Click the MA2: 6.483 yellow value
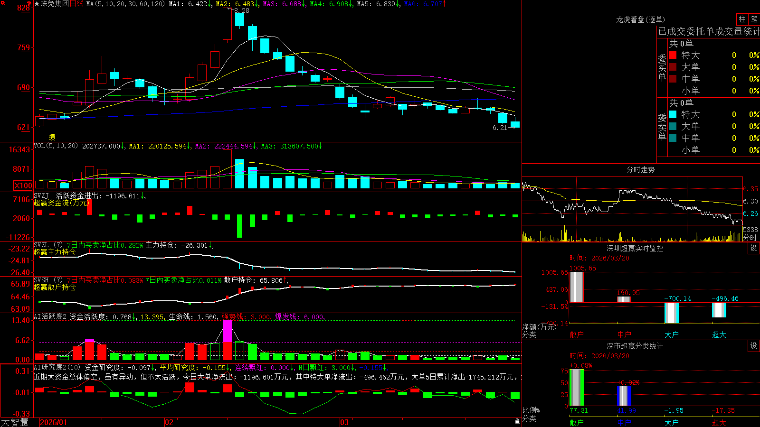This screenshot has width=760, height=427. (236, 4)
